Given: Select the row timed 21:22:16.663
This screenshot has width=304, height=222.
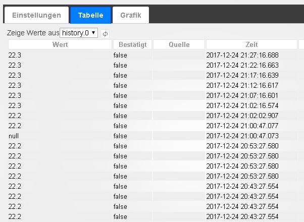Looking at the screenshot, I should [242, 65].
